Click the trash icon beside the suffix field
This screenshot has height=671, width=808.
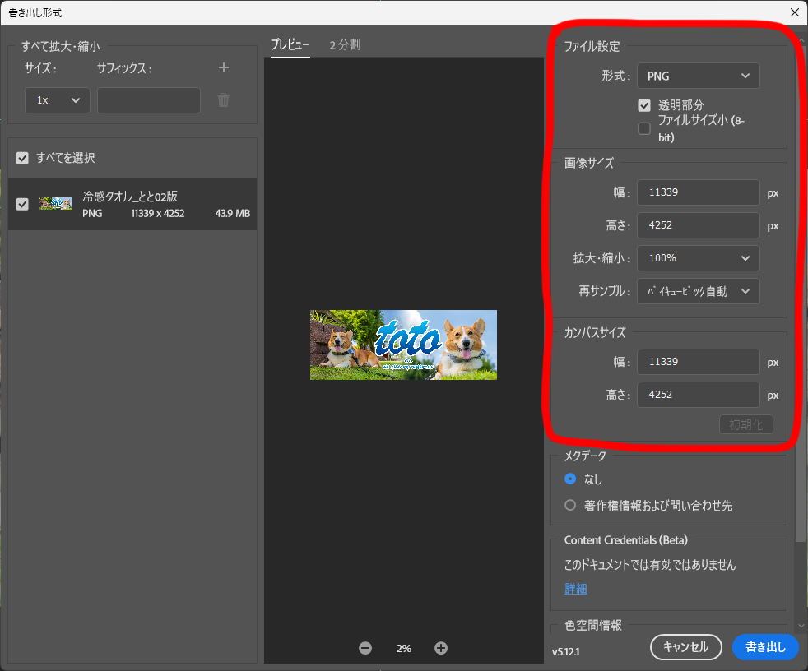click(x=223, y=100)
